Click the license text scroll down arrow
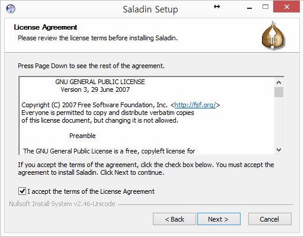Viewport: 304px width, 237px height. coord(279,150)
